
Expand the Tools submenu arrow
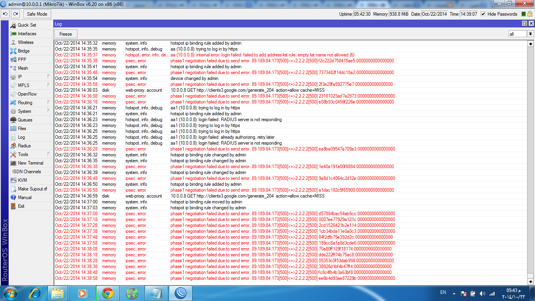tap(49, 154)
